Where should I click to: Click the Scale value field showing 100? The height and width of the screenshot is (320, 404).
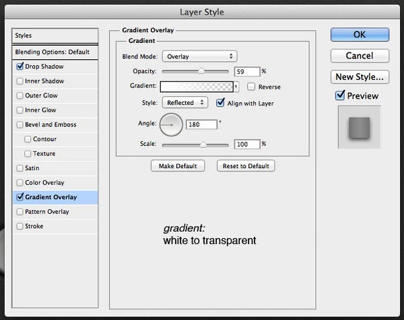click(x=247, y=144)
